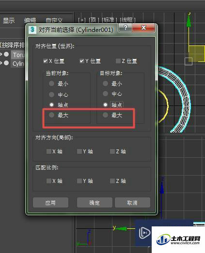Click the 取消 button
Screen dimensions: 205x253
click(132, 203)
